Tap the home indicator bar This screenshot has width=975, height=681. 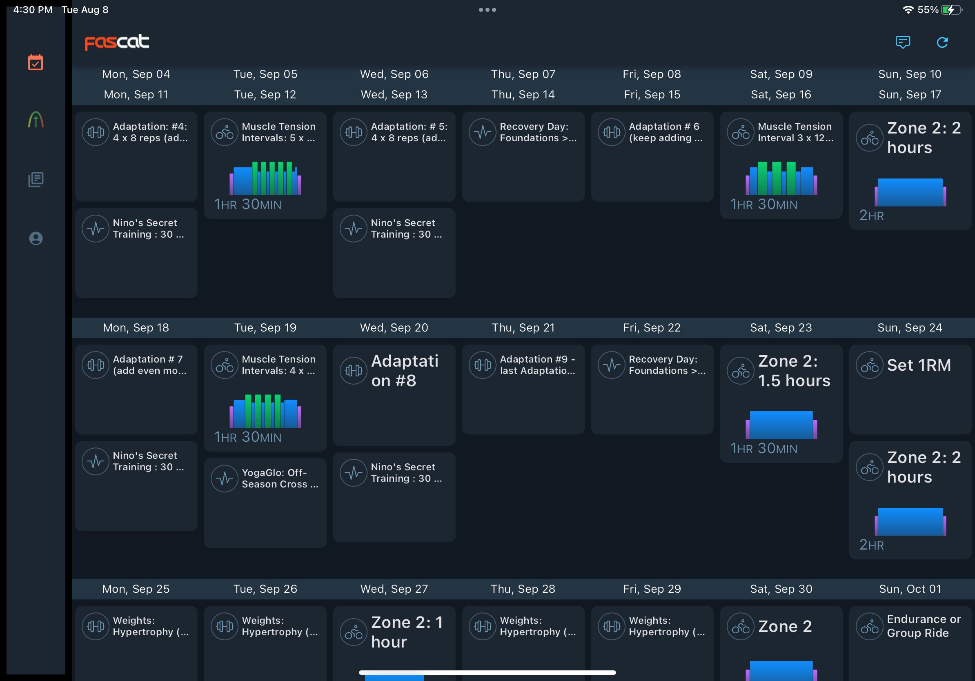[x=487, y=672]
